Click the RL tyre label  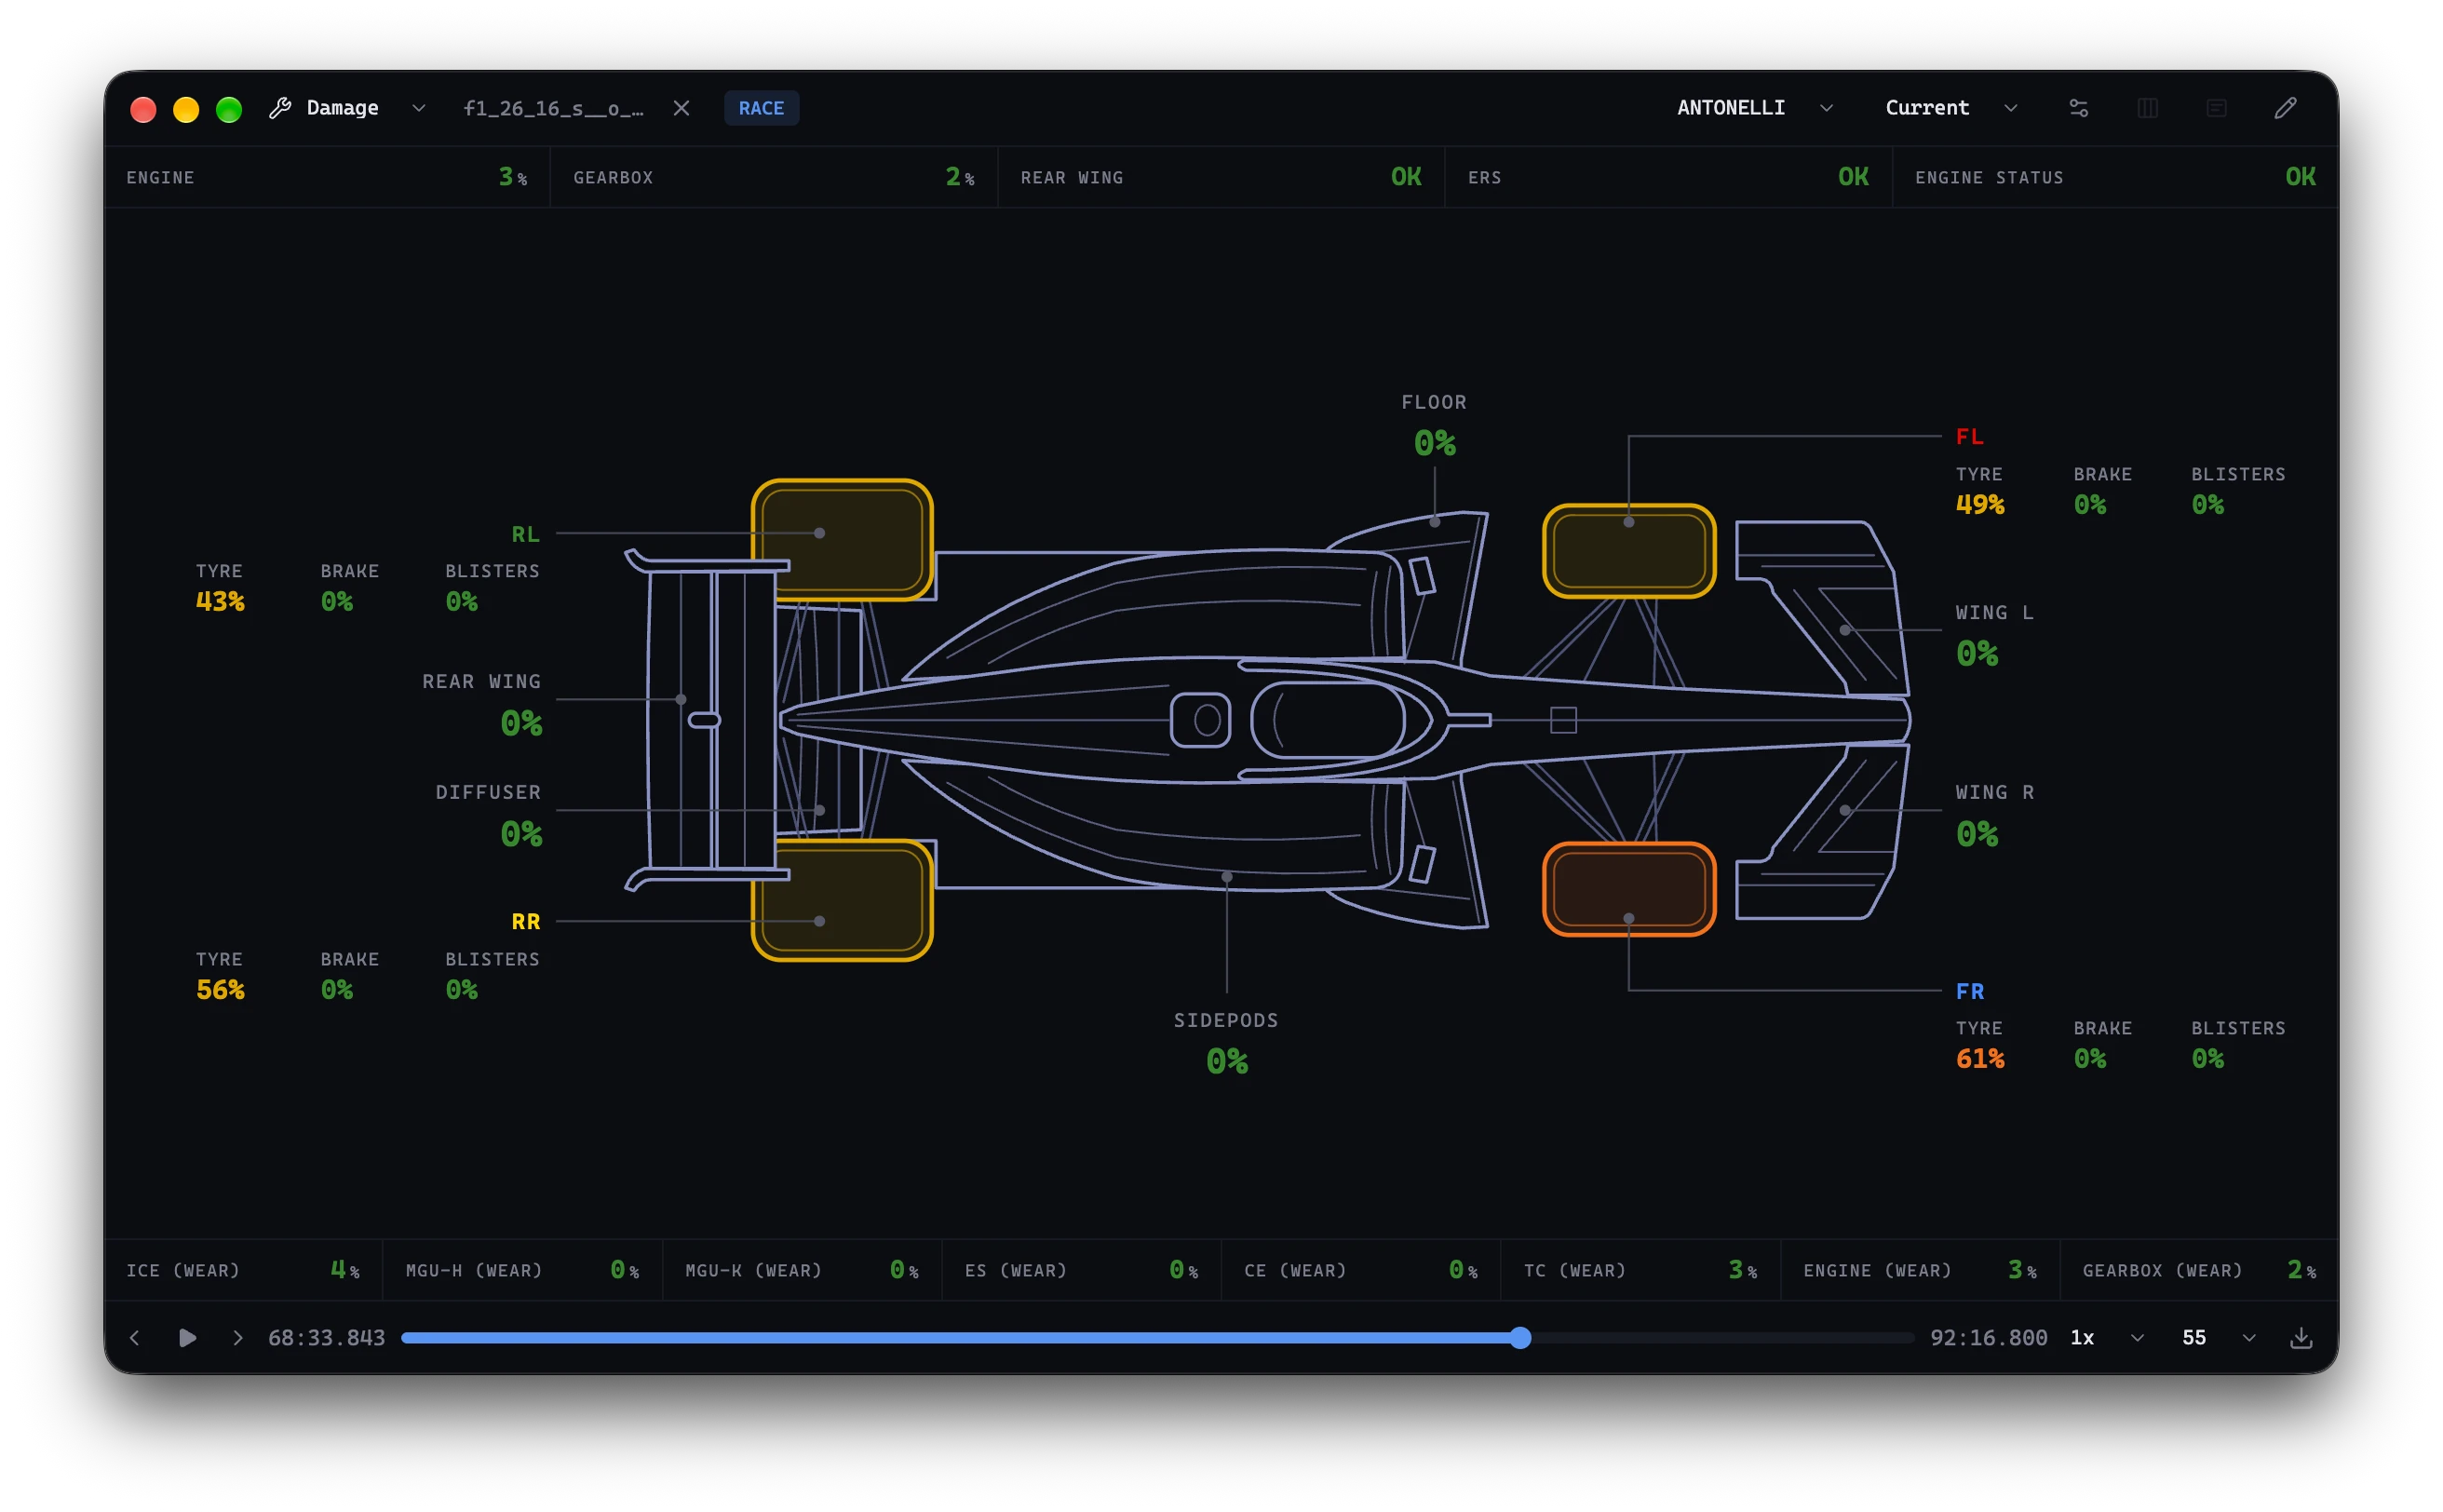(525, 534)
